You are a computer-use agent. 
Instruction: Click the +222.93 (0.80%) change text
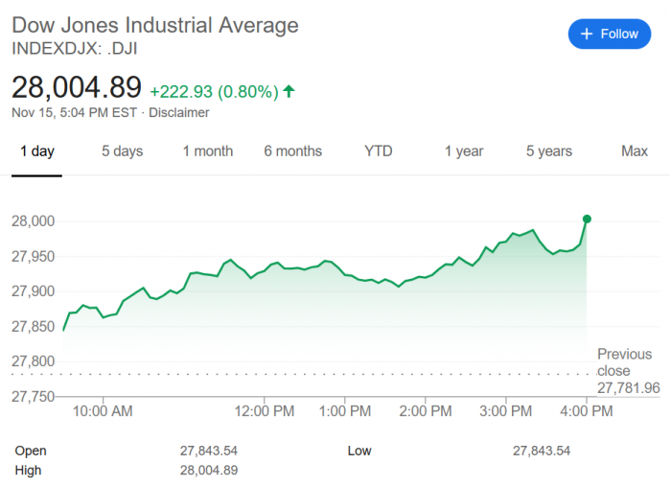tap(214, 91)
